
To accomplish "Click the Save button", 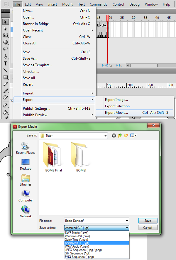I will tap(148, 221).
